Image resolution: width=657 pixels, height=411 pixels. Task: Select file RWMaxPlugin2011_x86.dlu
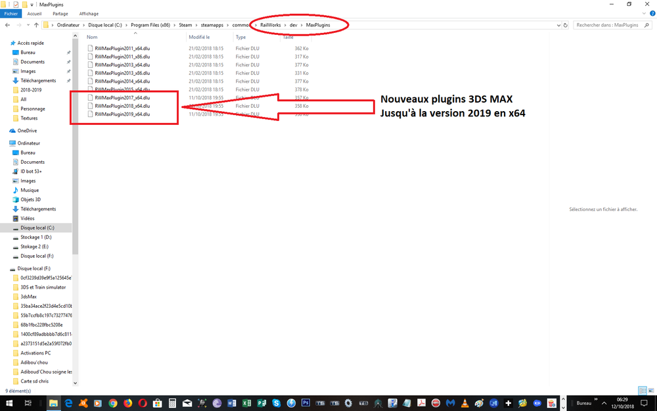click(x=122, y=57)
